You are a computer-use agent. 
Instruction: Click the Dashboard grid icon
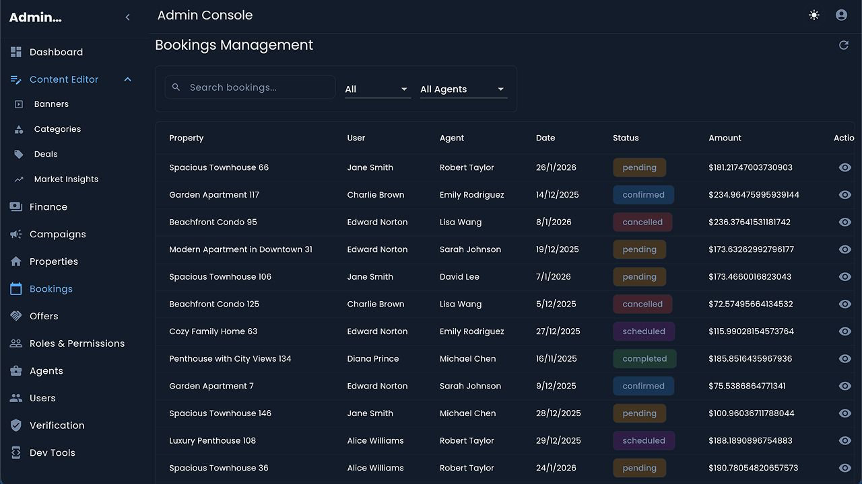[x=16, y=52]
